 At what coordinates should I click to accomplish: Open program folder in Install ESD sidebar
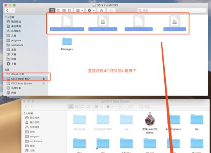pos(13,40)
